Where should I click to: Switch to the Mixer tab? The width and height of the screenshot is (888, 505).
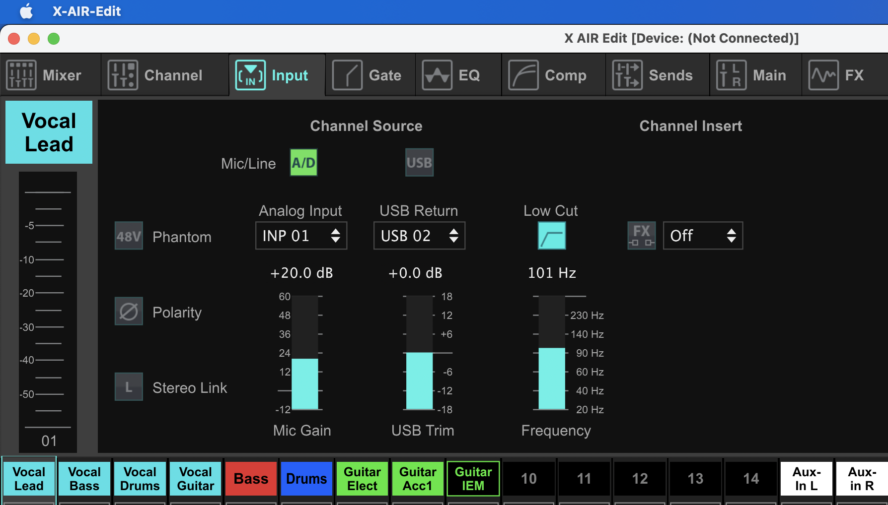point(51,75)
